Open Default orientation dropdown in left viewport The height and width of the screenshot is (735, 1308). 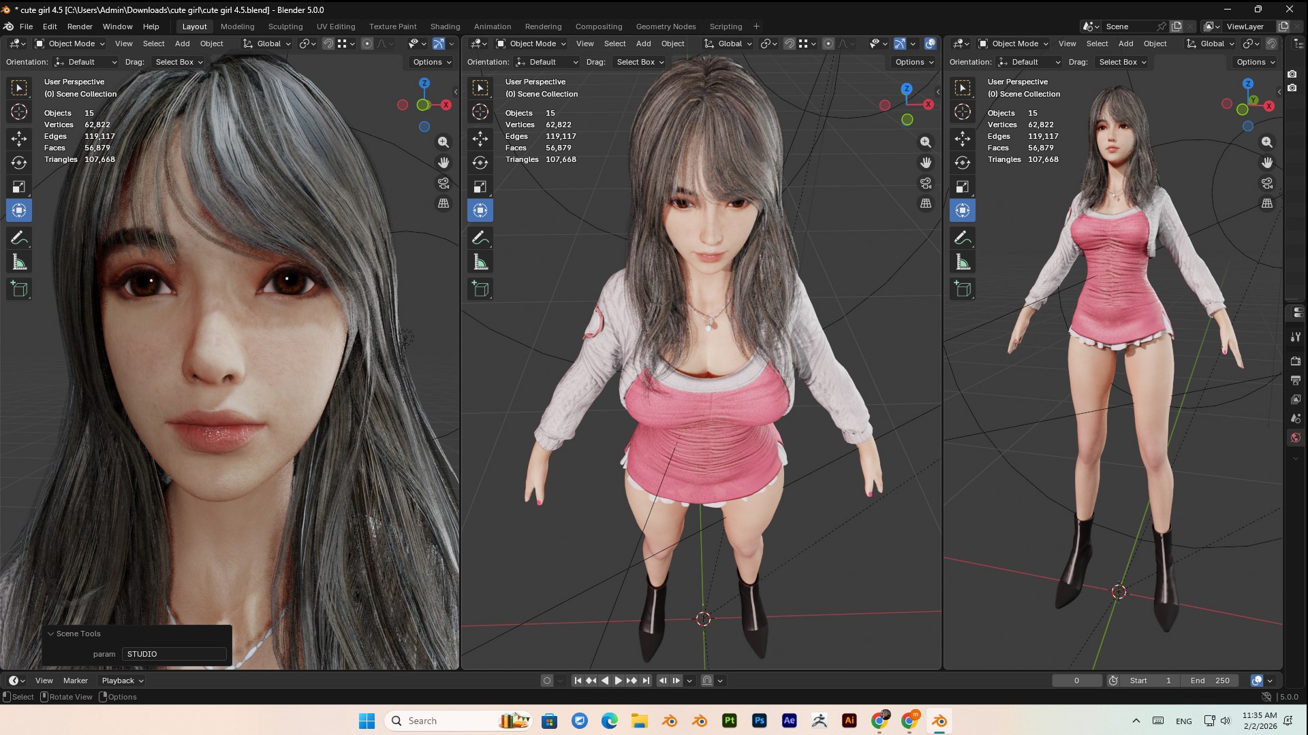point(86,62)
